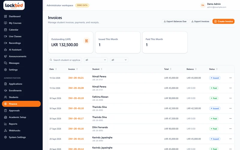240x150 pixels.
Task: Click Export Invoices button
Action: (200, 21)
